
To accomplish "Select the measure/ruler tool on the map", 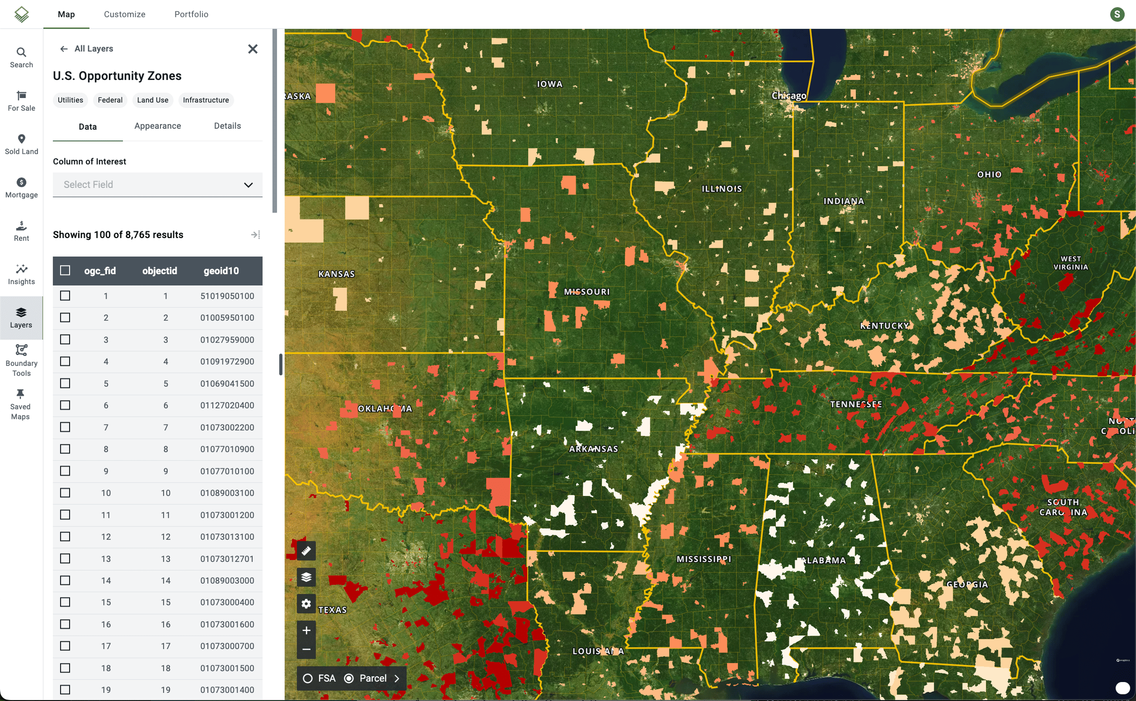I will pos(306,550).
